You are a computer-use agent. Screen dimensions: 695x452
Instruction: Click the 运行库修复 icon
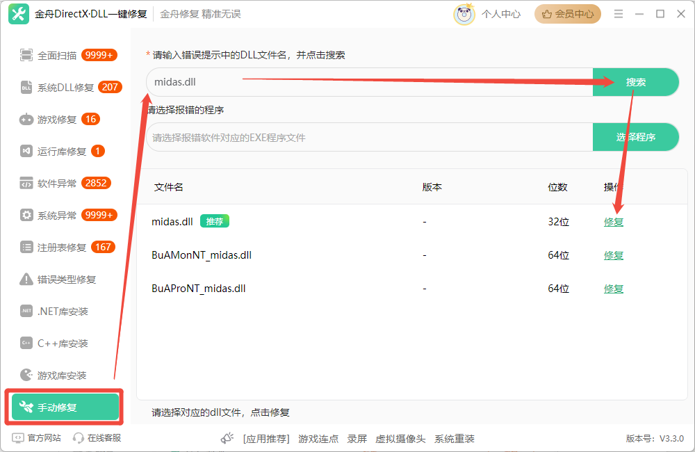[26, 152]
